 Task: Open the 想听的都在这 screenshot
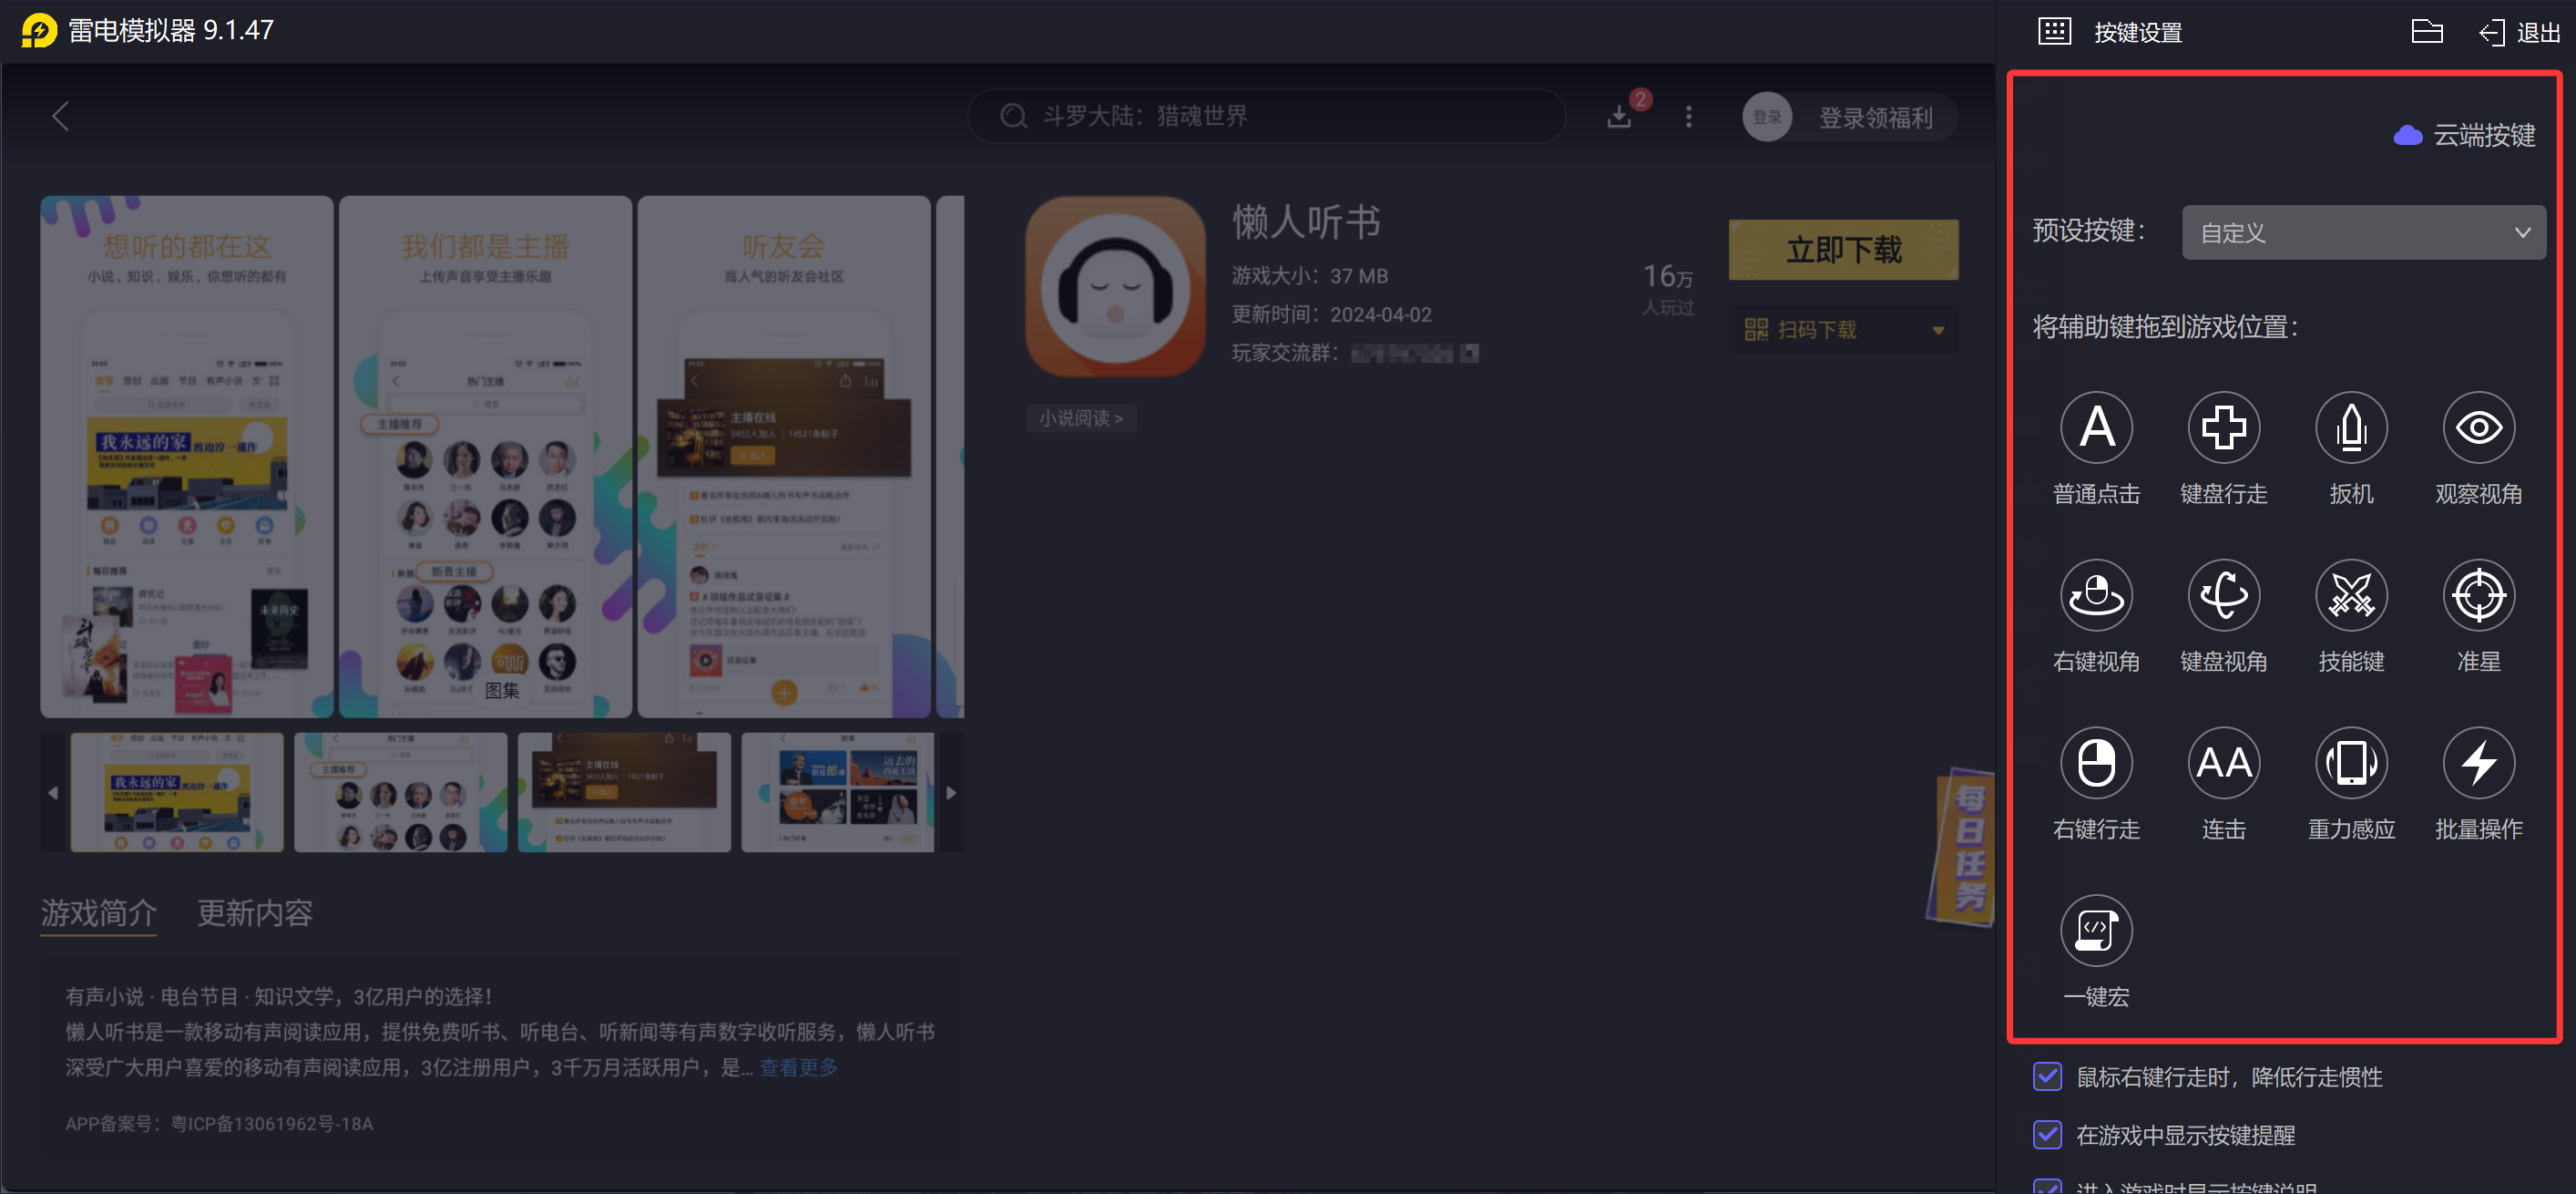(x=186, y=457)
